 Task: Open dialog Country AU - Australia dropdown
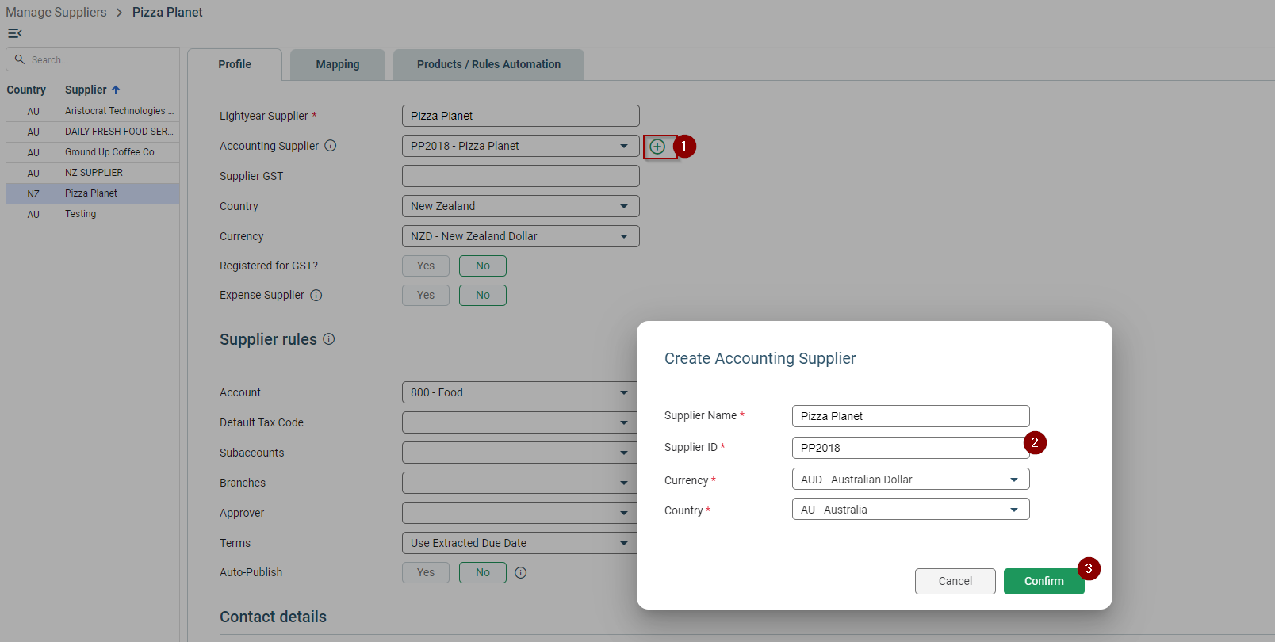[911, 510]
